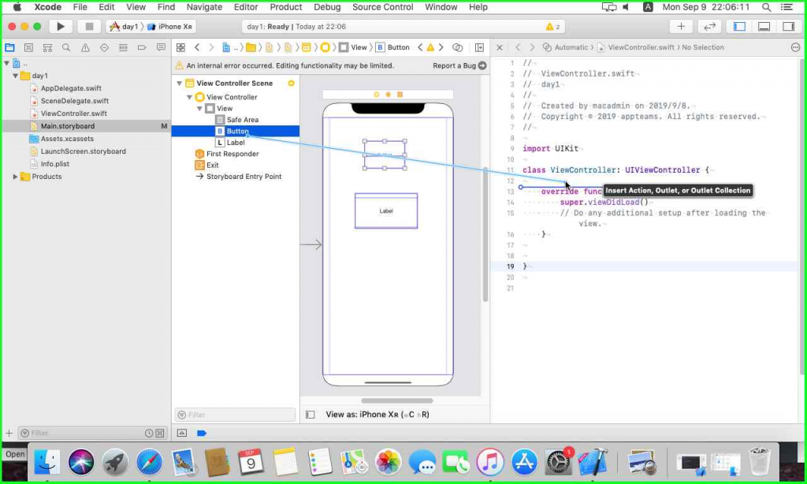807x484 pixels.
Task: Open the day1 scheme selector
Action: click(124, 26)
